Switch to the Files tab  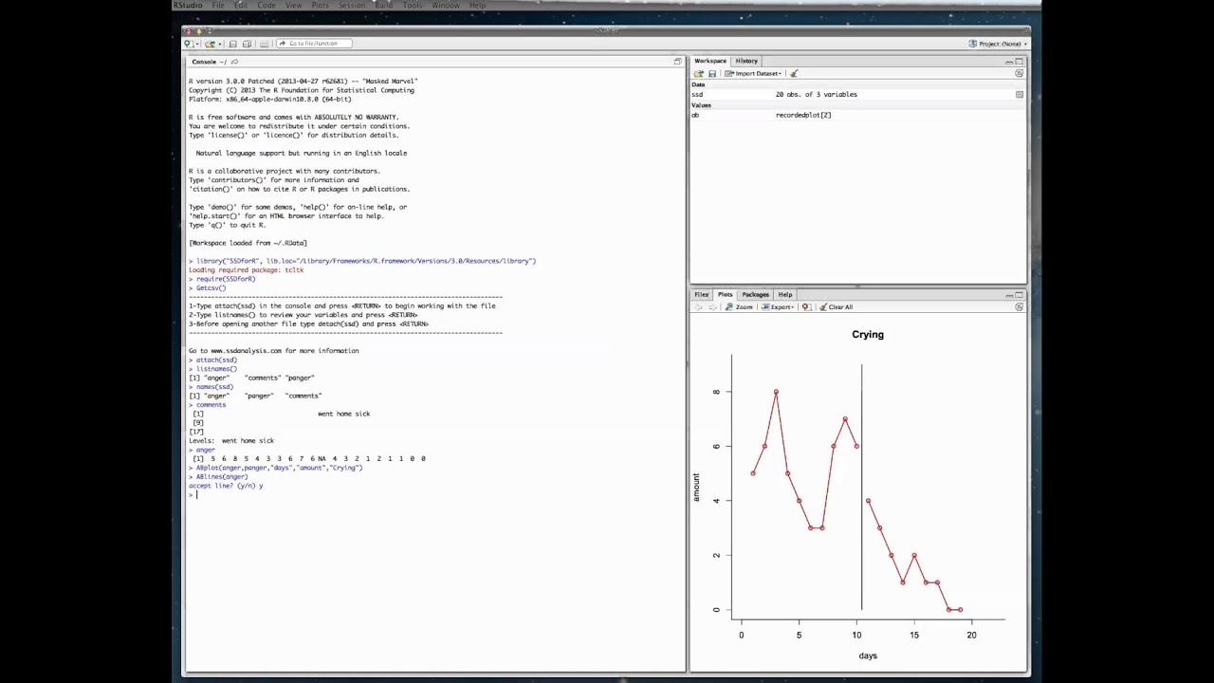[701, 295]
